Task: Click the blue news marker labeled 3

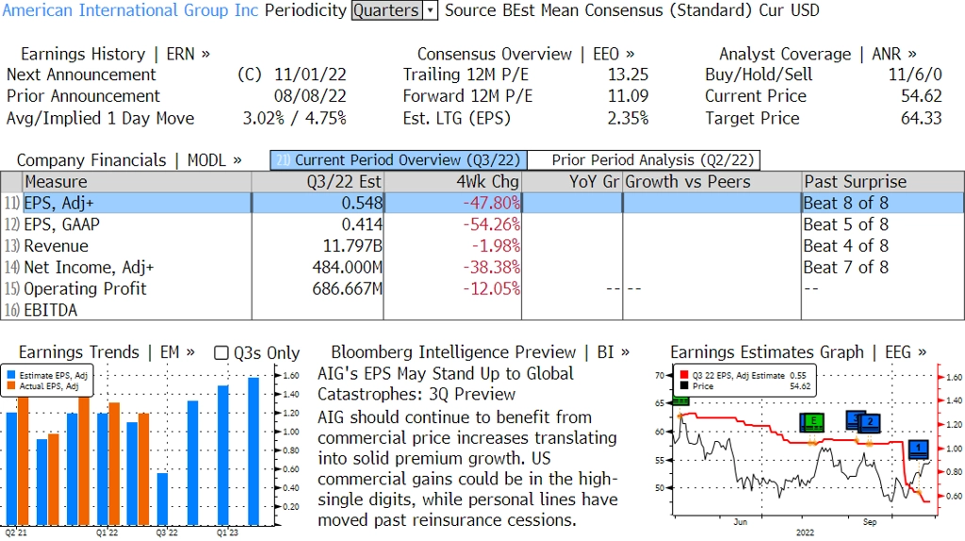Action: click(855, 418)
